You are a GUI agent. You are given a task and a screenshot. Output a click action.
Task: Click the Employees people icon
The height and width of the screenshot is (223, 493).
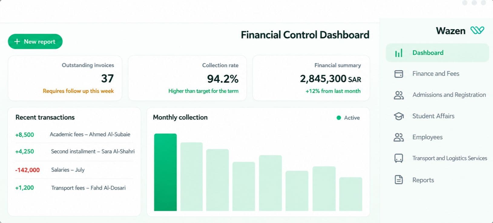click(x=399, y=137)
